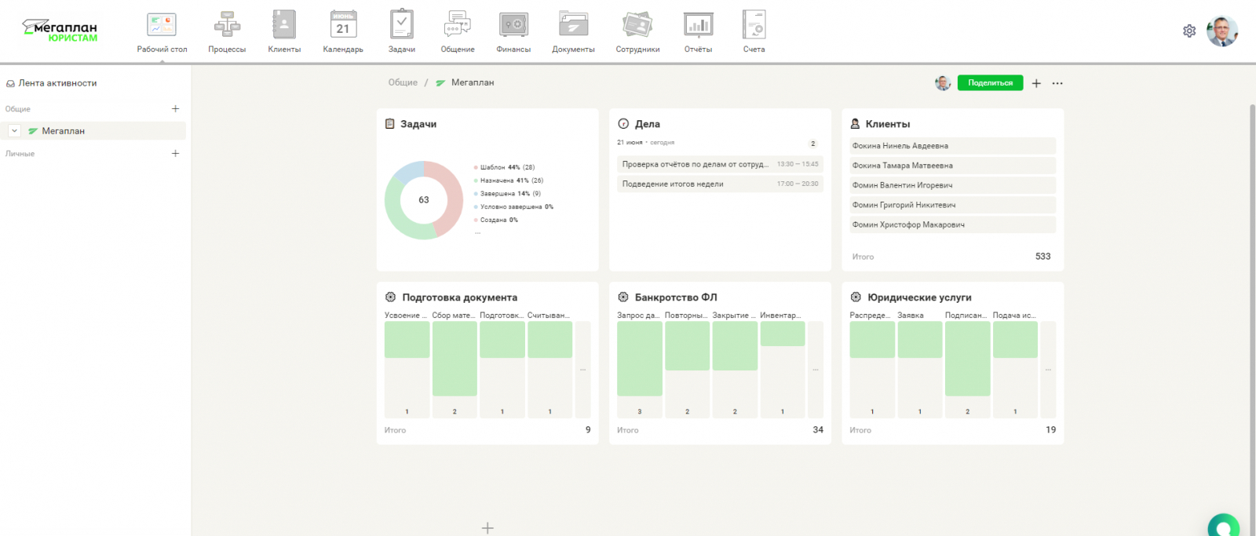1256x536 pixels.
Task: Open client Фокина Нинель Авдеевна
Action: pyautogui.click(x=900, y=146)
